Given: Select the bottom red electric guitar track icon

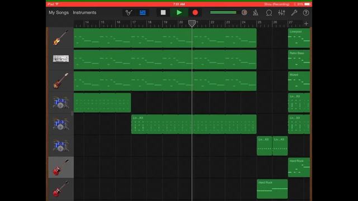Looking at the screenshot, I should click(x=61, y=189).
